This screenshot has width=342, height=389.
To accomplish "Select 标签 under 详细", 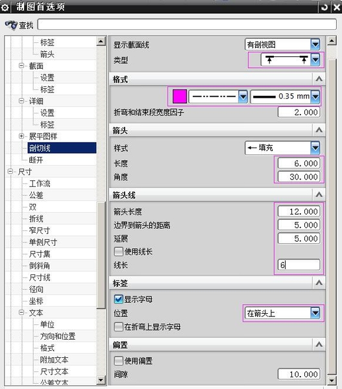I will coord(47,124).
